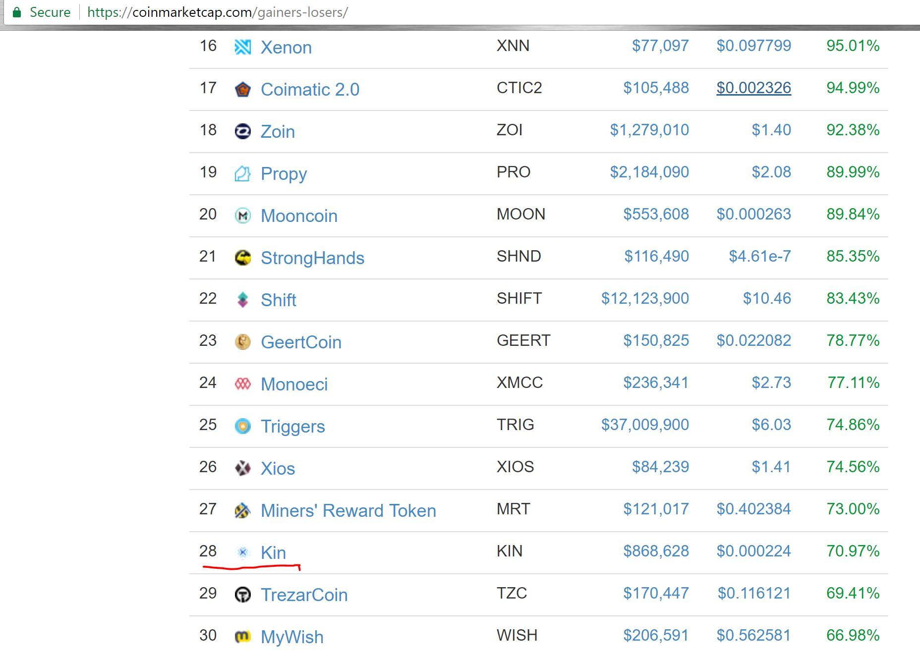Viewport: 920px width, 658px height.
Task: Open the Monoeci coin page
Action: [x=294, y=384]
